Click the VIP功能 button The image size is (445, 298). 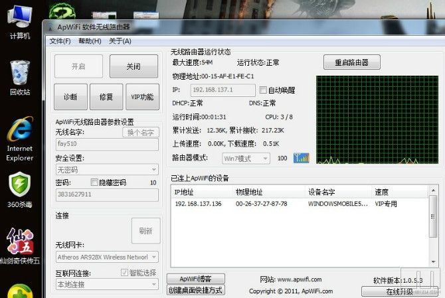coord(142,97)
